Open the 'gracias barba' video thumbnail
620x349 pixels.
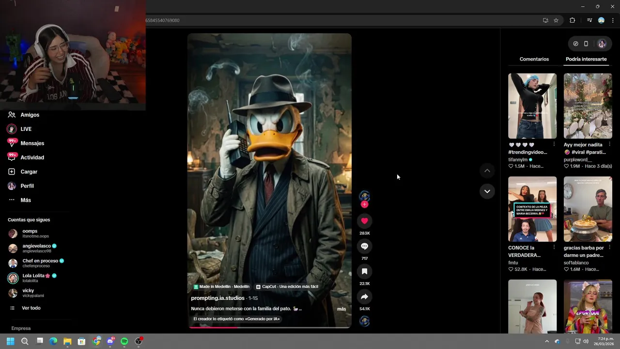pyautogui.click(x=588, y=209)
